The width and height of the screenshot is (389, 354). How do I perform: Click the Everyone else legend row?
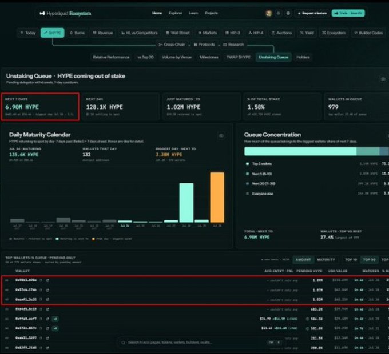(x=317, y=194)
